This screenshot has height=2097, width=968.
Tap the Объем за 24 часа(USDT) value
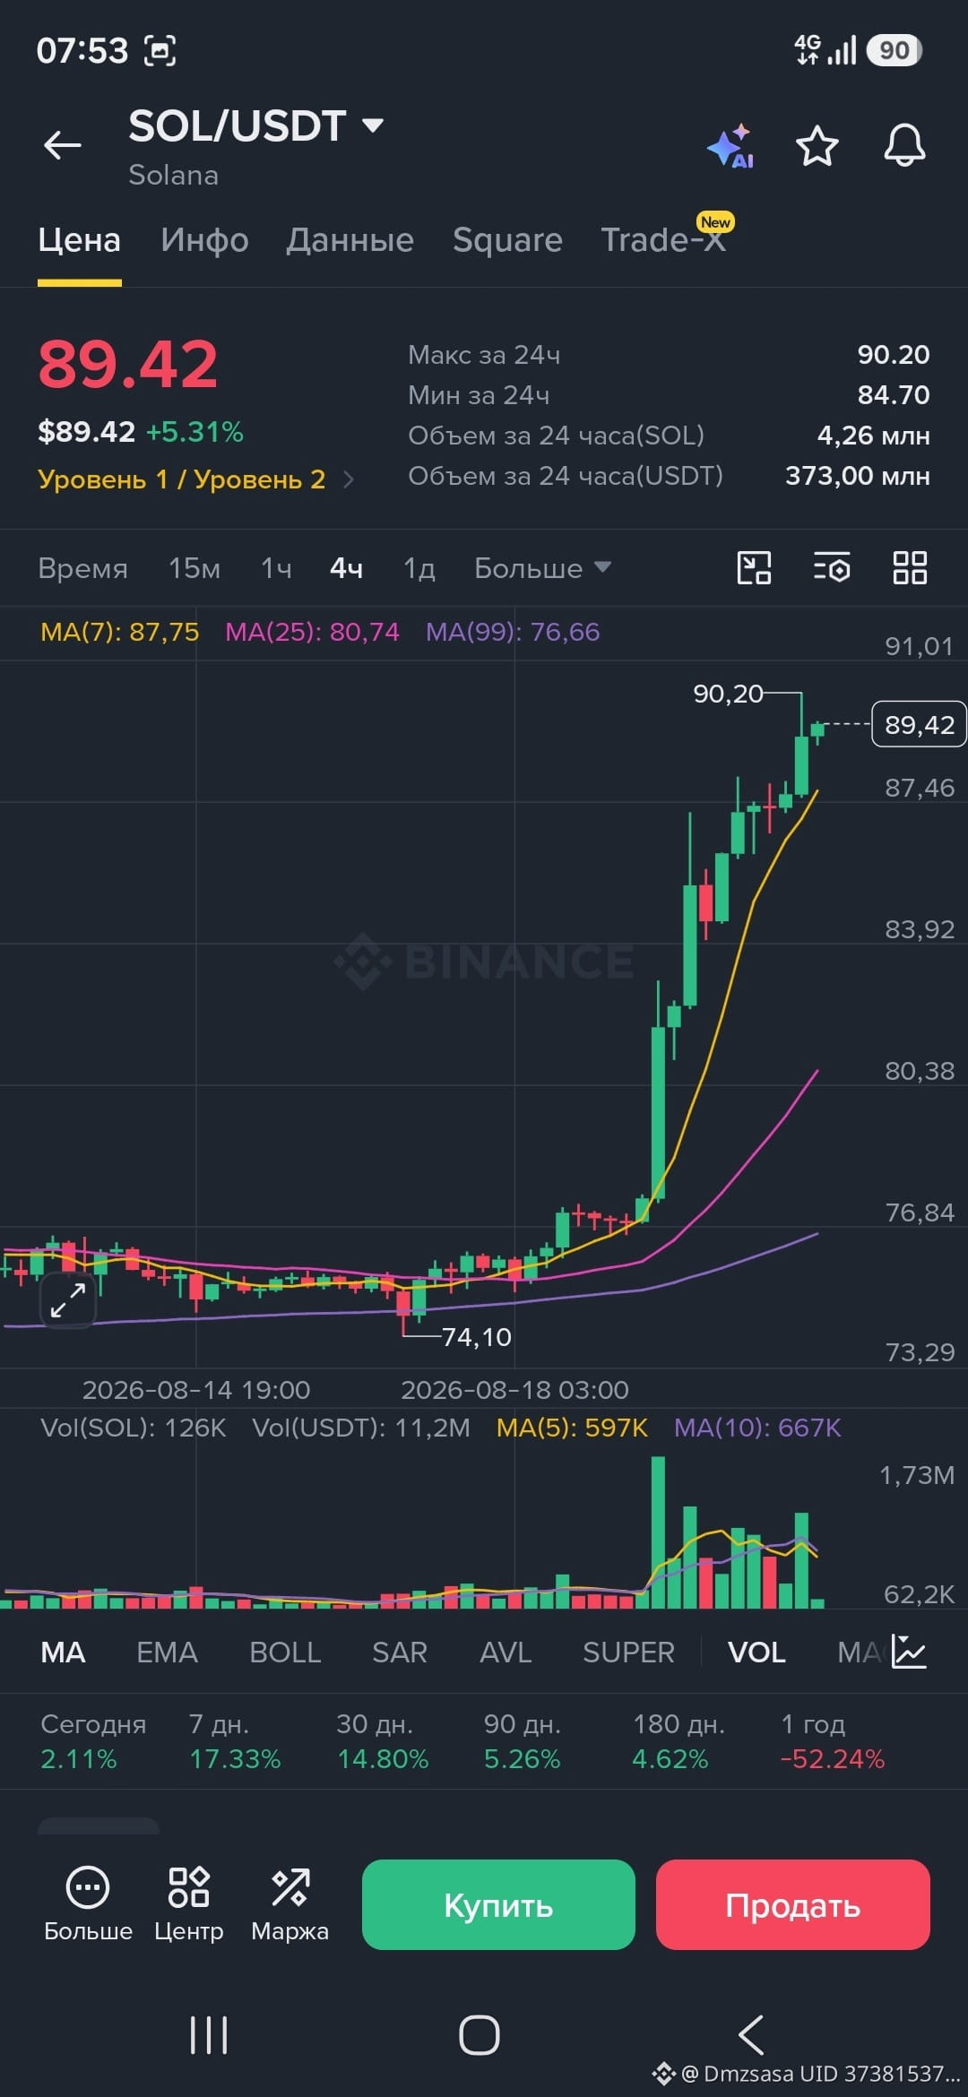pos(858,476)
